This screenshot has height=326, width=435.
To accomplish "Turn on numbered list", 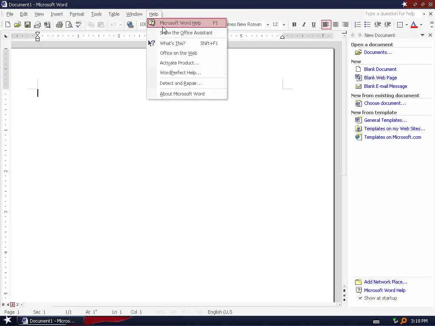I will click(358, 25).
